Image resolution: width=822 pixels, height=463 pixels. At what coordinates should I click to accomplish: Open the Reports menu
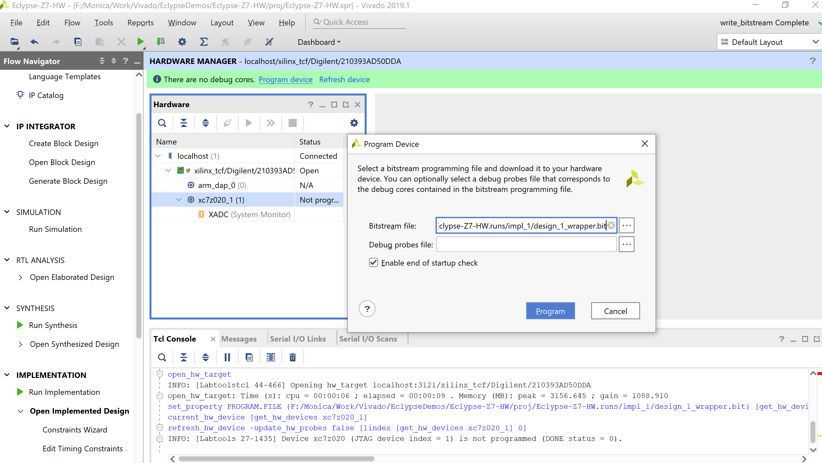tap(140, 22)
